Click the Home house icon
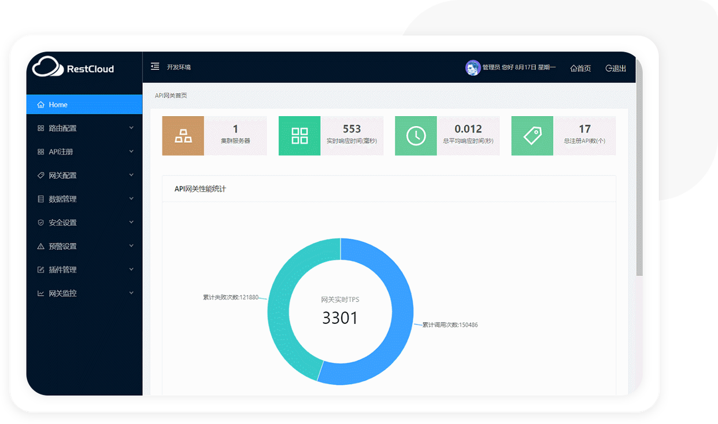The image size is (718, 424). click(x=40, y=105)
